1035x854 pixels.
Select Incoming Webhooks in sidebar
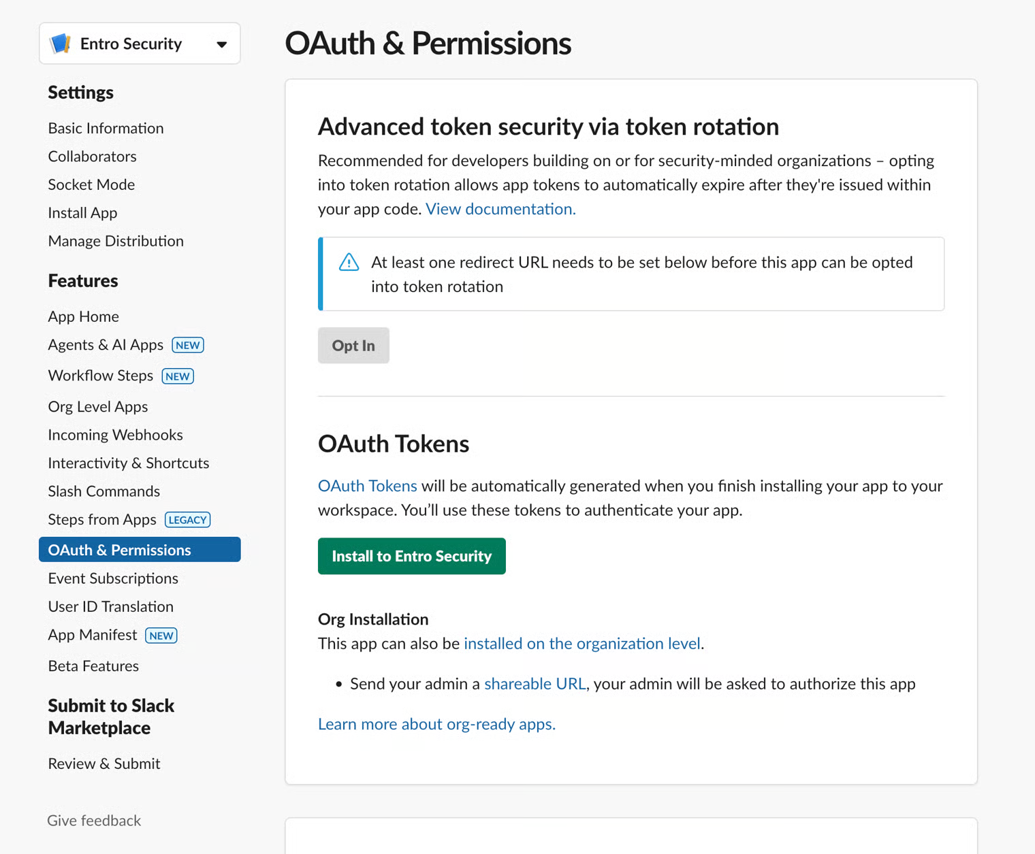click(115, 435)
